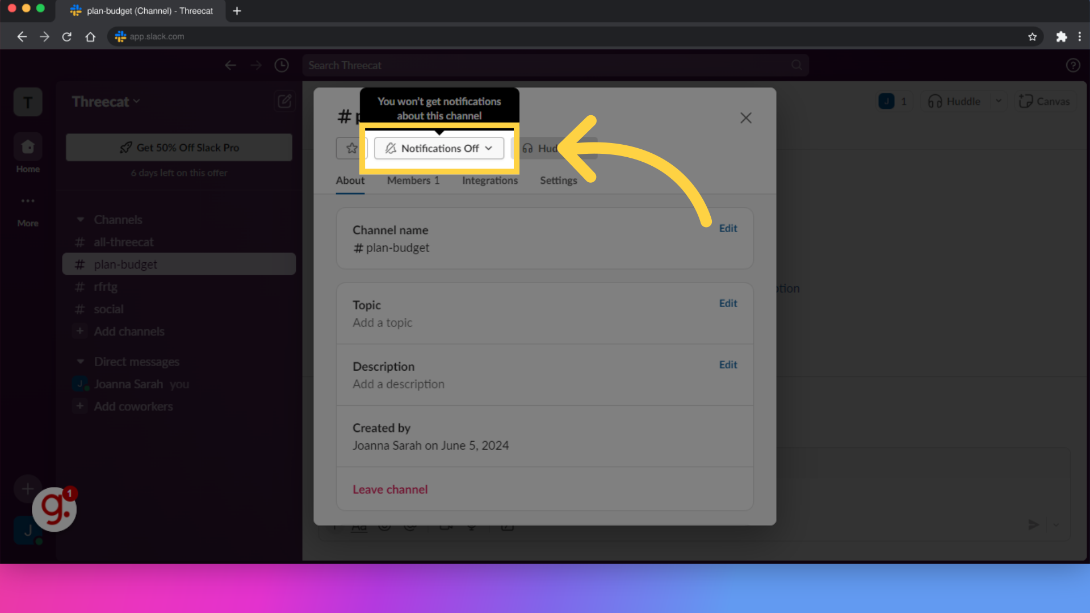The width and height of the screenshot is (1090, 613).
Task: Open the Threecat workspace menu
Action: coord(106,102)
